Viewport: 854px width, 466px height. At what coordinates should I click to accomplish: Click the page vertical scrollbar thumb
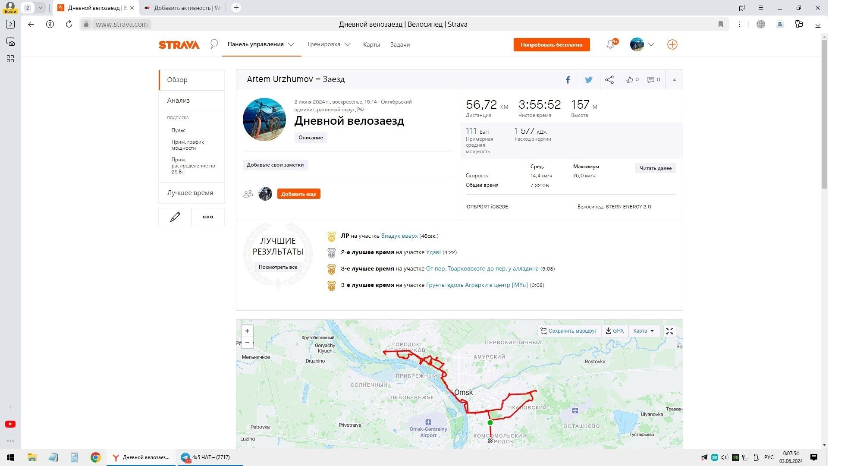tap(824, 114)
